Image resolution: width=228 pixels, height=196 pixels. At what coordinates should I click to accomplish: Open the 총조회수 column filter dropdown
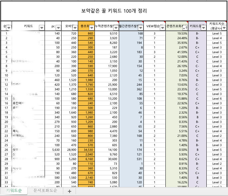[x=92, y=28]
